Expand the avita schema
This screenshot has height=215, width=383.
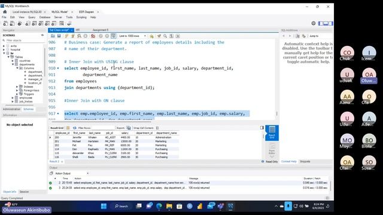[x=4, y=46]
